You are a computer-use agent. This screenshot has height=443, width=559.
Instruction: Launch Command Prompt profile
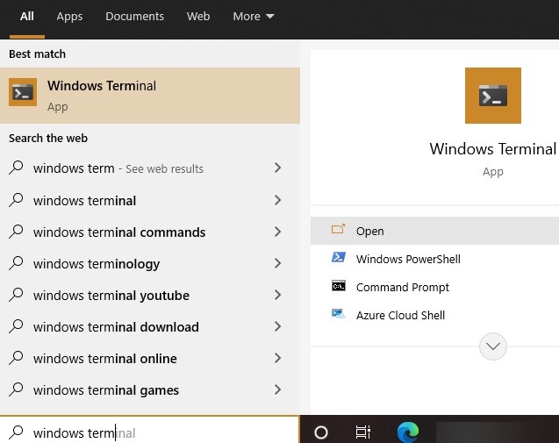pyautogui.click(x=434, y=287)
